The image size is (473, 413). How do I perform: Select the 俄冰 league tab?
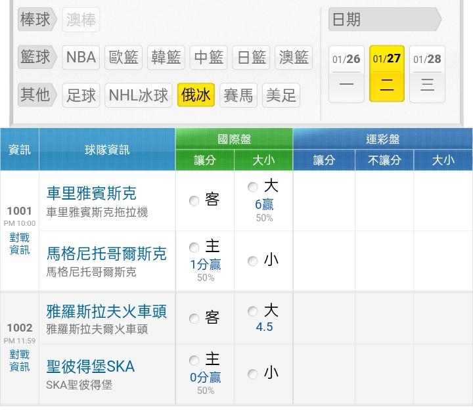pos(196,95)
